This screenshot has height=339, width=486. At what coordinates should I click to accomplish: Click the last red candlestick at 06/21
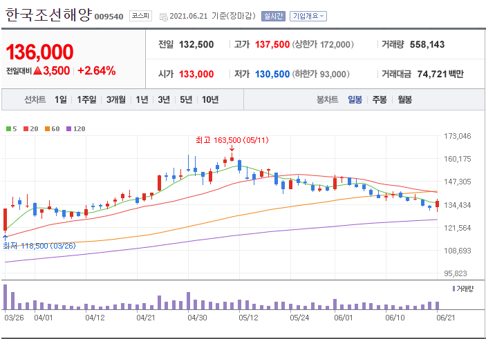coord(438,204)
